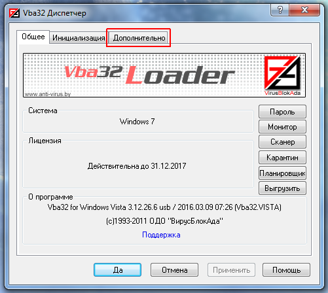Click the question mark help button
Viewport: 328px width, 293px height.
280,10
